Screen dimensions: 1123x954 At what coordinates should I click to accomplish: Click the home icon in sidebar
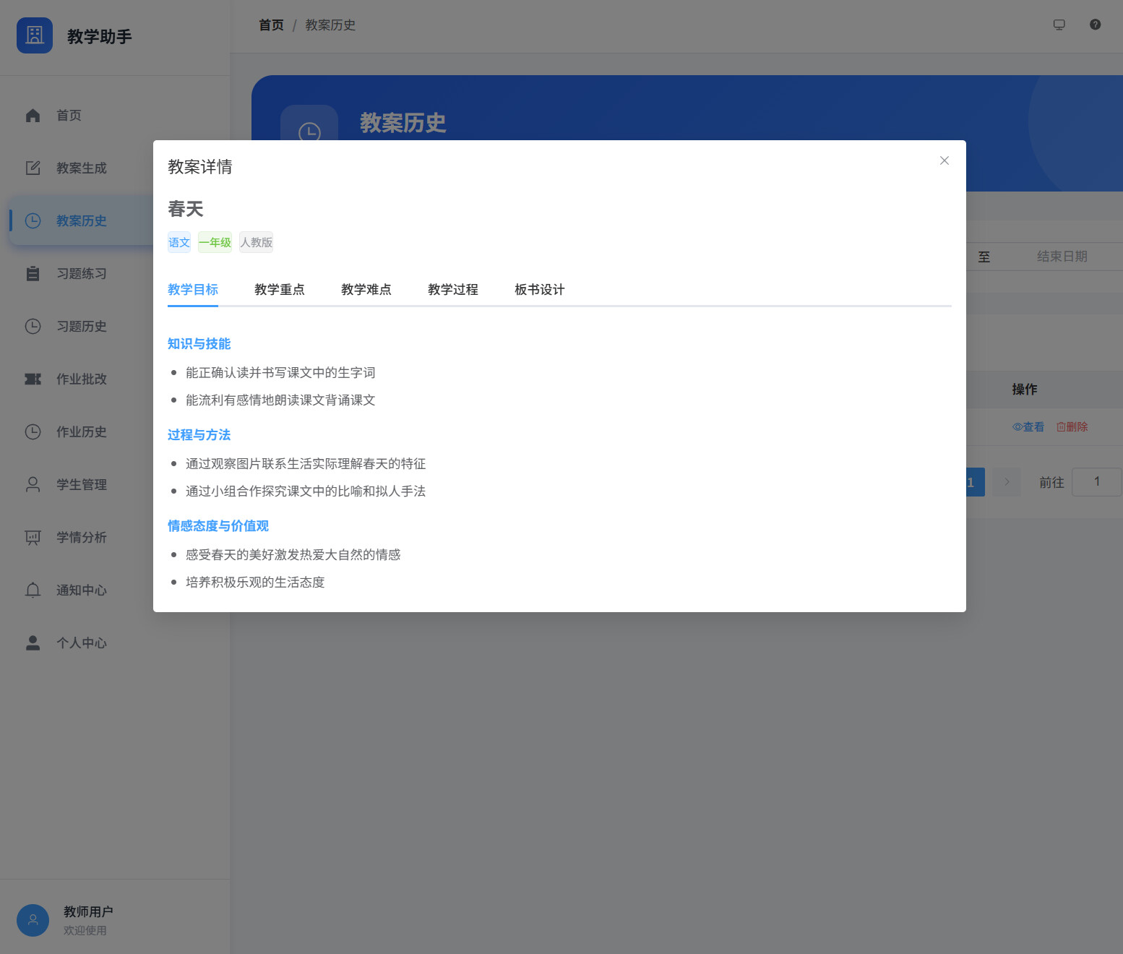33,116
